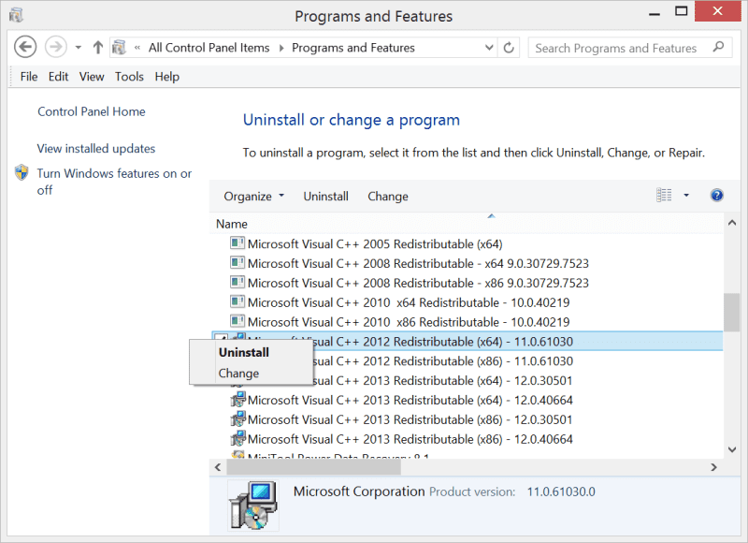Select Visual C++ 2012 Redistributable (x86) 11.0.61030
The image size is (748, 543).
click(443, 361)
